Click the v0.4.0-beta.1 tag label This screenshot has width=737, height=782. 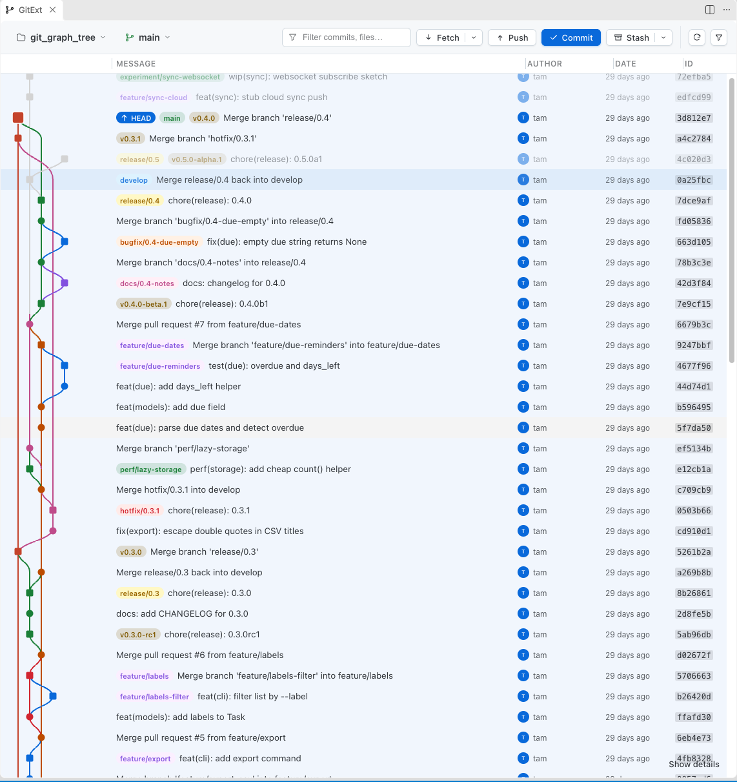pyautogui.click(x=144, y=304)
